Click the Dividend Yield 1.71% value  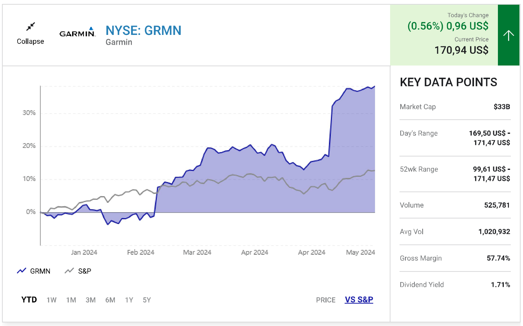tap(500, 285)
